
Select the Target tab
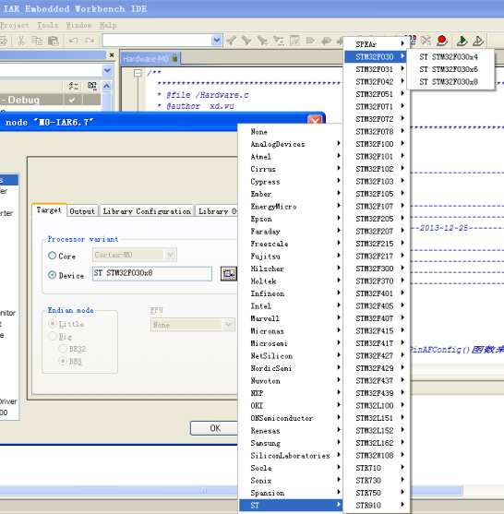(x=49, y=210)
